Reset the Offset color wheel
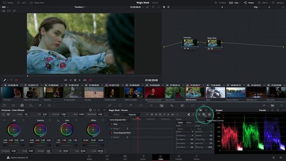Image resolution: width=286 pixels, height=161 pixels. (103, 120)
